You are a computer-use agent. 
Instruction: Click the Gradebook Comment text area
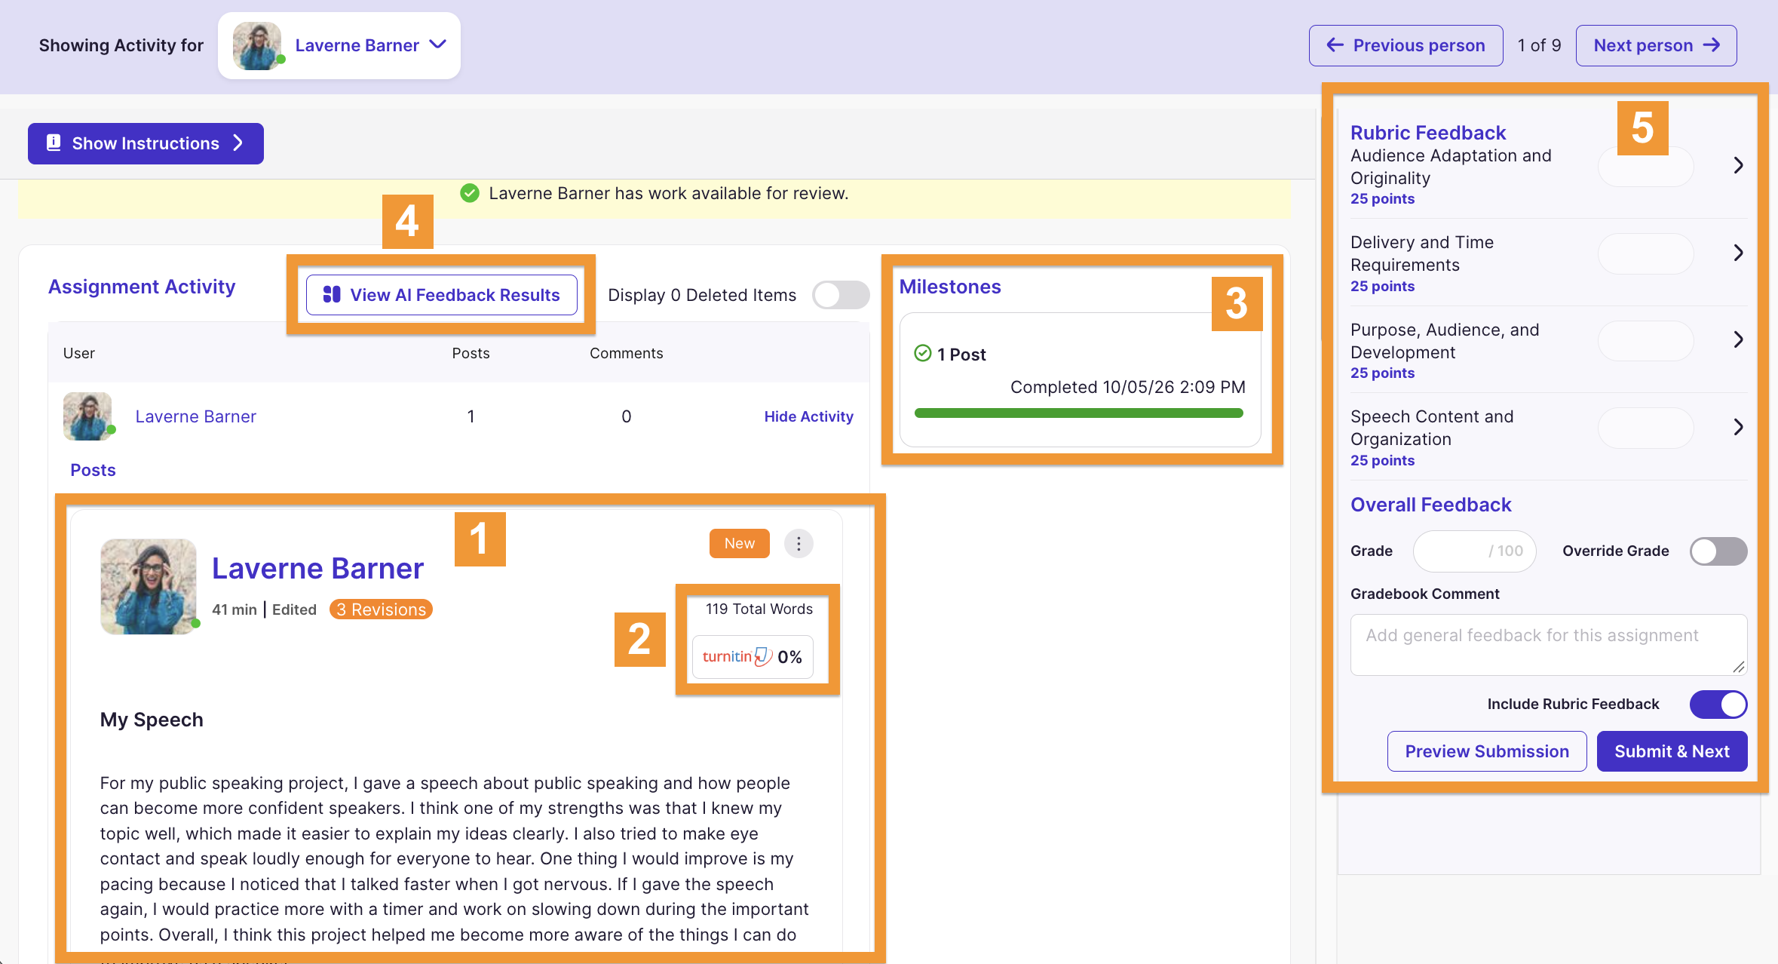(1548, 645)
